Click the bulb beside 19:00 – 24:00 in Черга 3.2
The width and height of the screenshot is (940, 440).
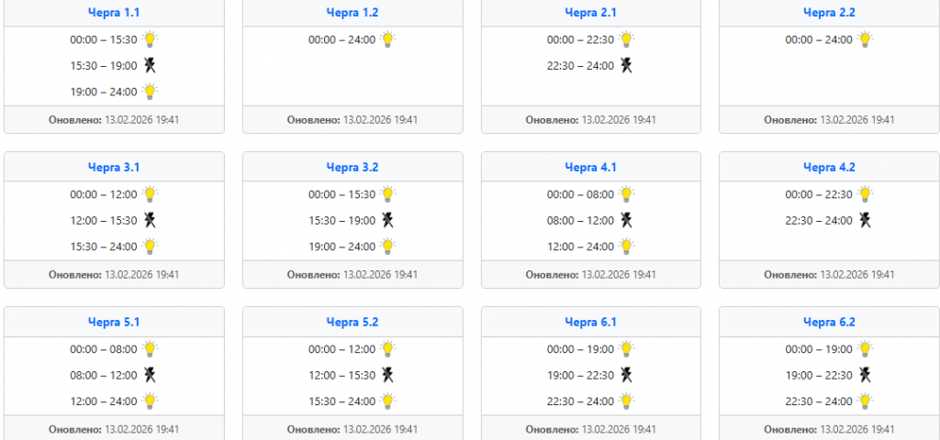point(388,246)
